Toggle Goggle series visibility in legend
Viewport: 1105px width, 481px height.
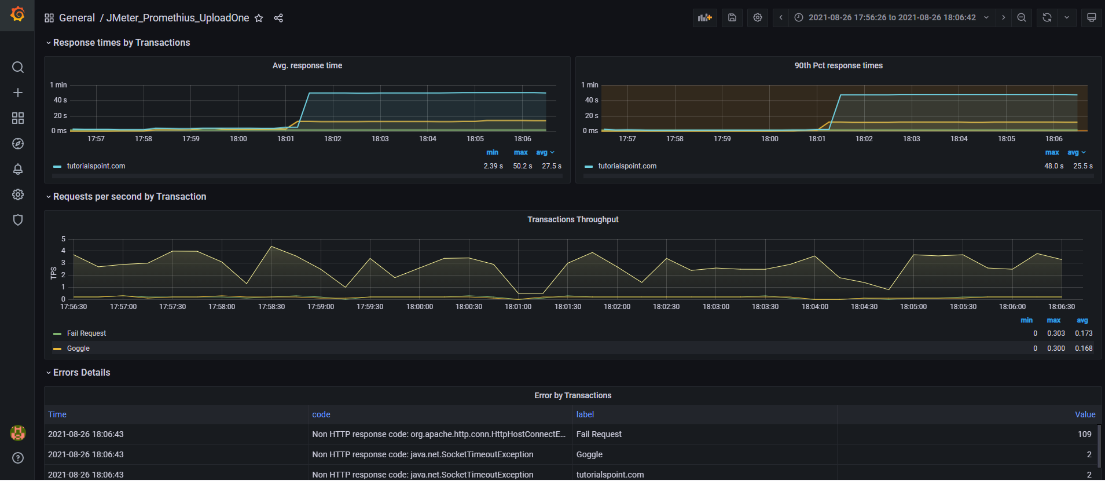pyautogui.click(x=78, y=348)
